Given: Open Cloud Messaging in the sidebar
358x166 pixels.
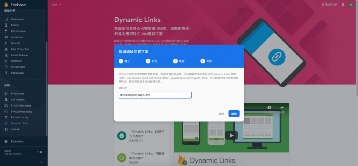Looking at the screenshot, I should (x=21, y=106).
